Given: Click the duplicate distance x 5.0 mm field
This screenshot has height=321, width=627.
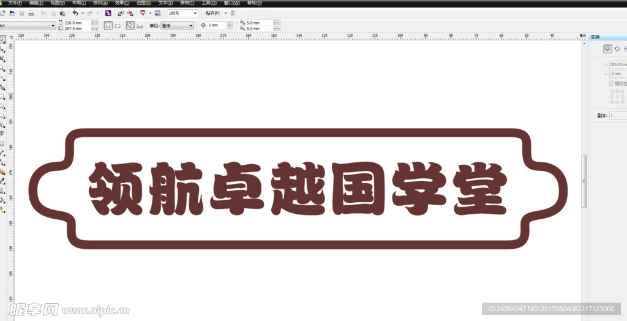Looking at the screenshot, I should point(259,23).
